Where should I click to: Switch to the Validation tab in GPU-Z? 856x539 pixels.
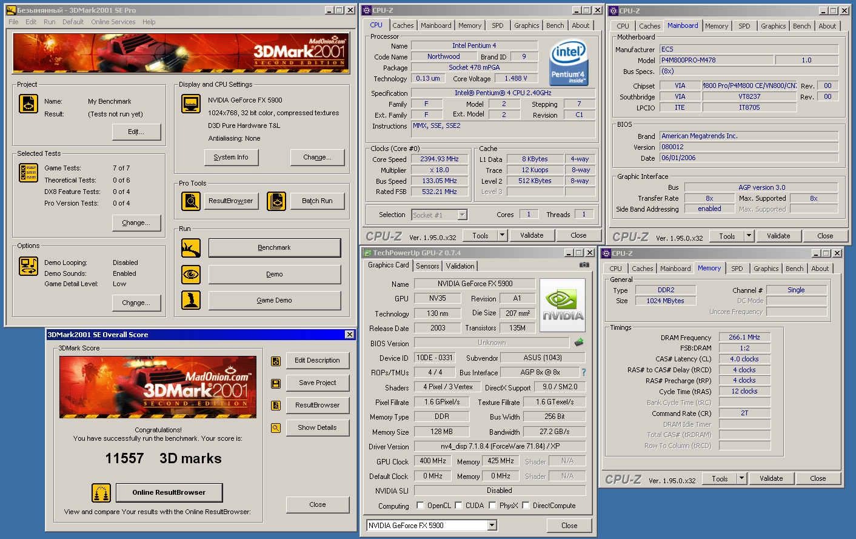point(460,266)
